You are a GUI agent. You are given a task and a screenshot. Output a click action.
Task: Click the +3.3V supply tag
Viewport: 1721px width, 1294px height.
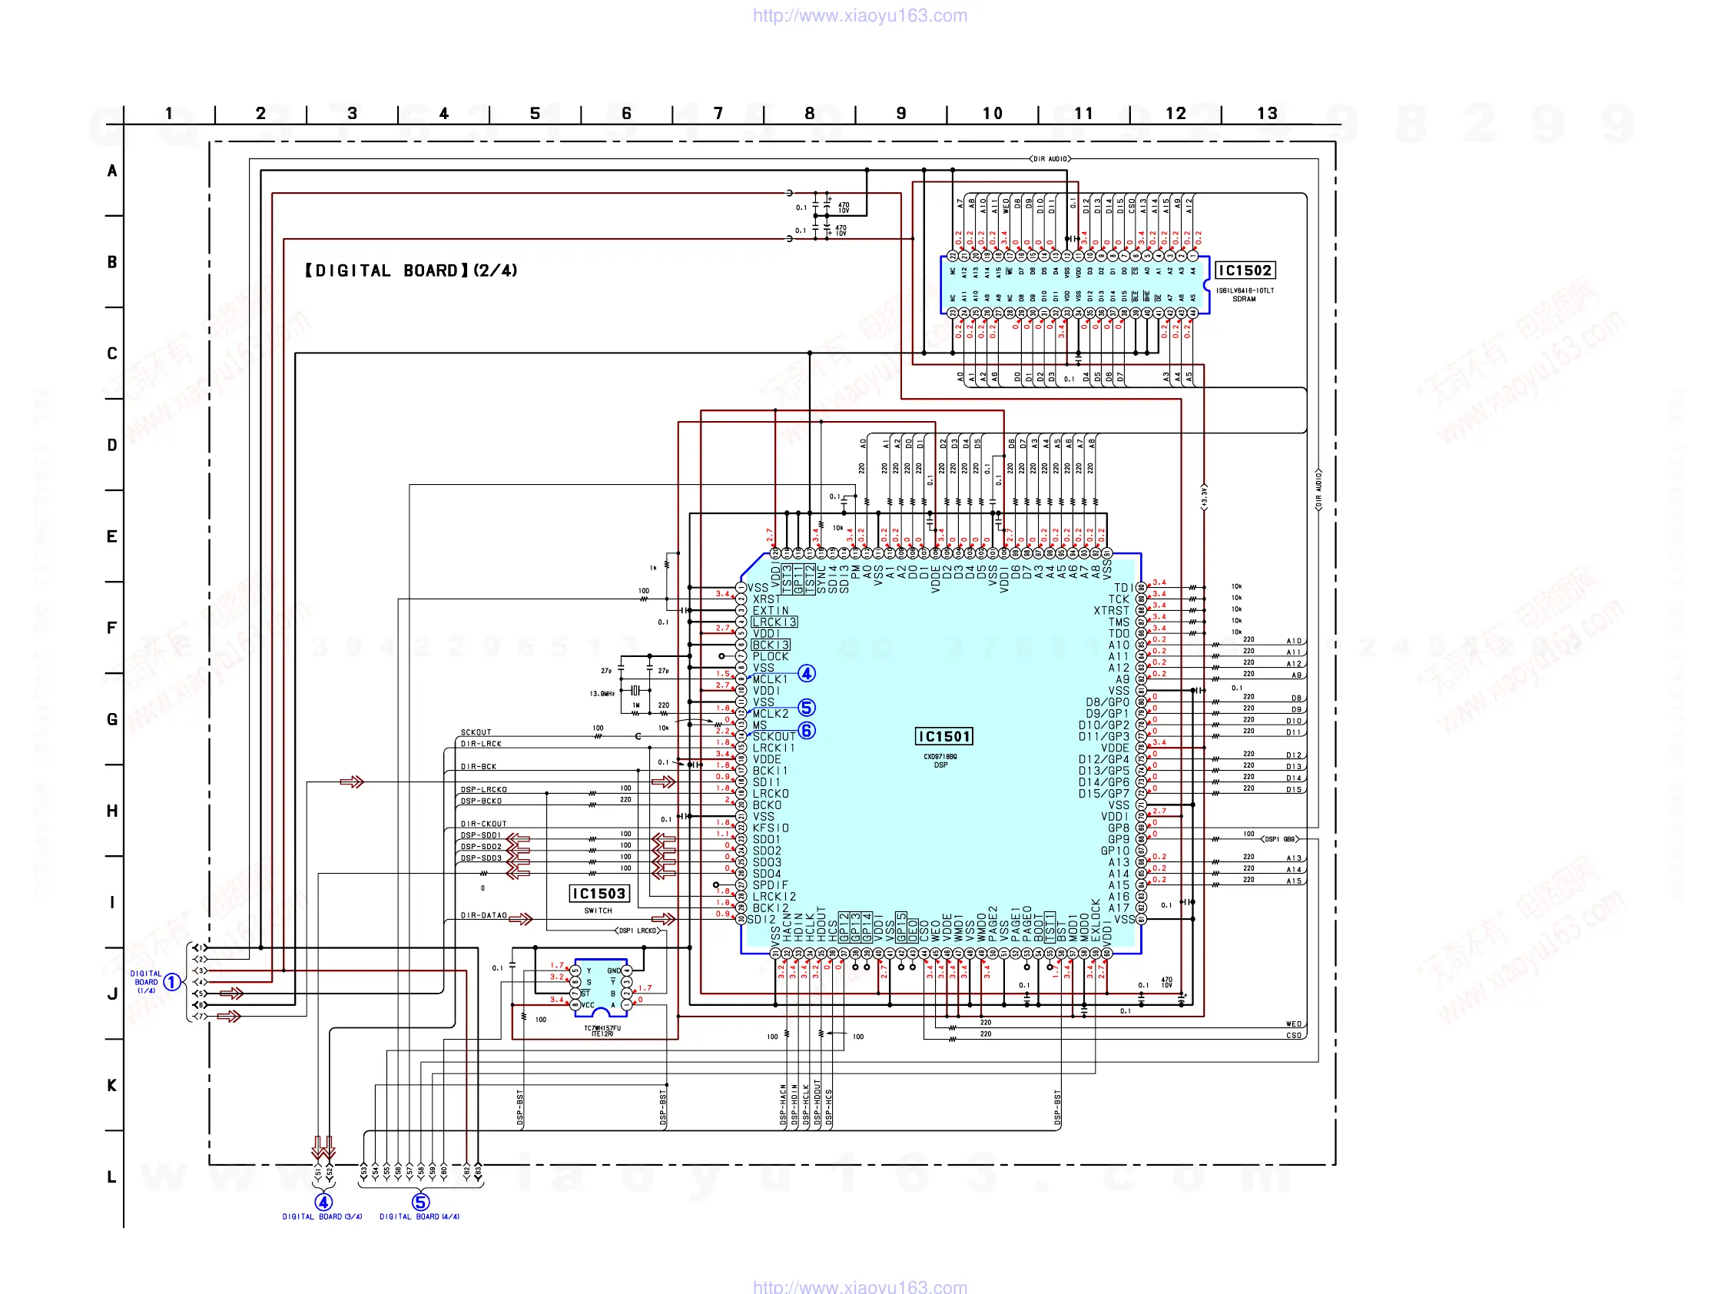(x=1204, y=496)
